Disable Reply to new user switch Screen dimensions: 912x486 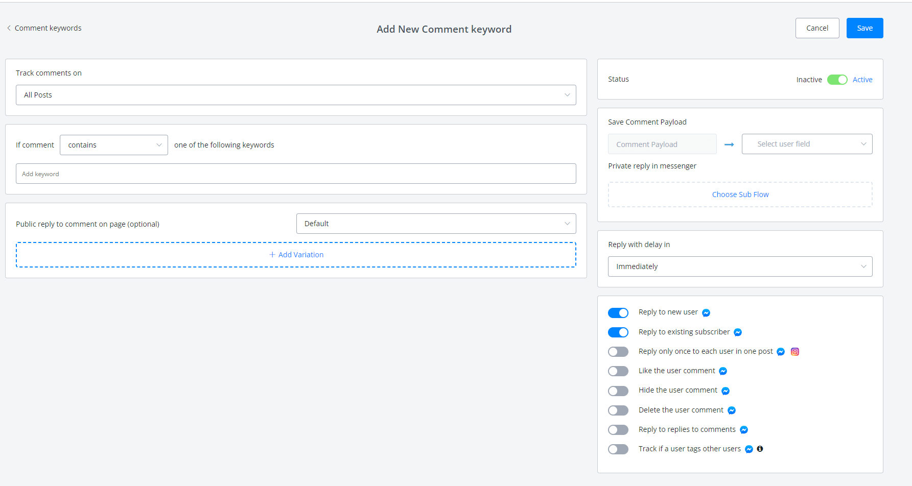click(618, 313)
